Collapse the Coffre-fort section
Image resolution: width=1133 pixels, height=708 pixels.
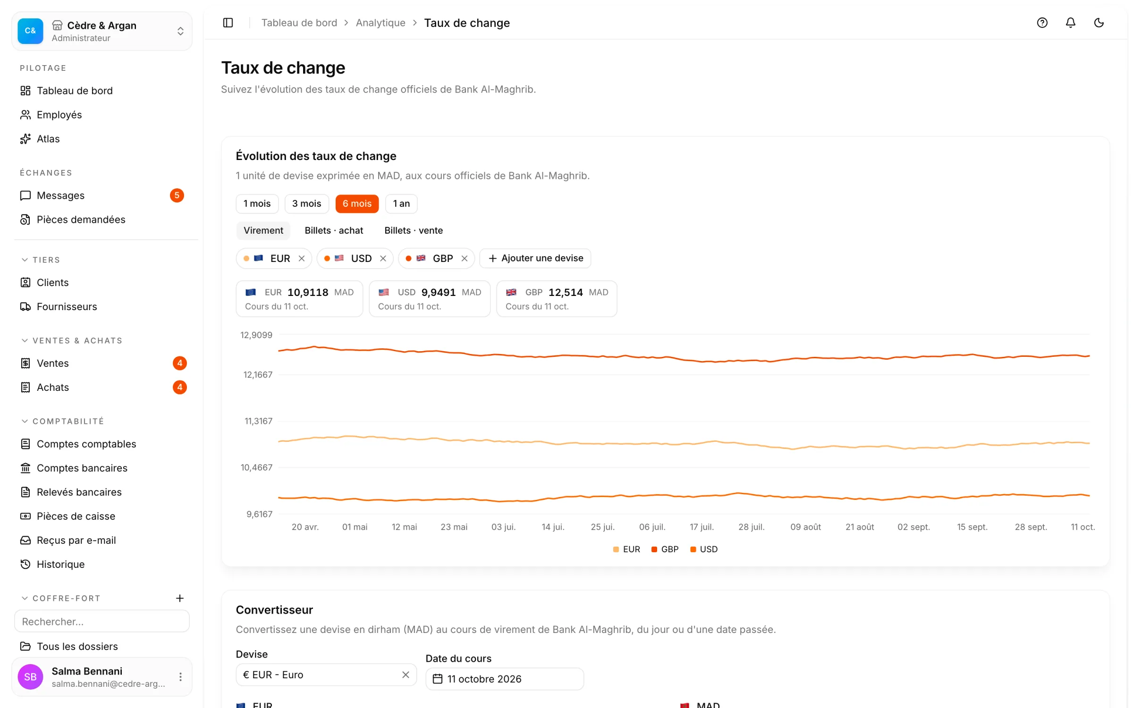61,598
